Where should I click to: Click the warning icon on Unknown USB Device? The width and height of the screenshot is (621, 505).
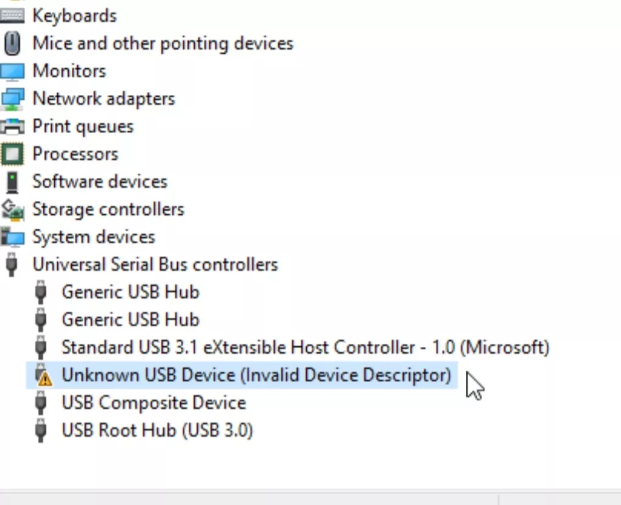44,378
